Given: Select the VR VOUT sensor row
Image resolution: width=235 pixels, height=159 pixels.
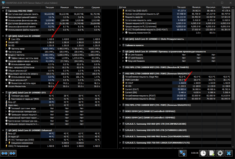Looking at the screenshot, I should (x=174, y=83).
